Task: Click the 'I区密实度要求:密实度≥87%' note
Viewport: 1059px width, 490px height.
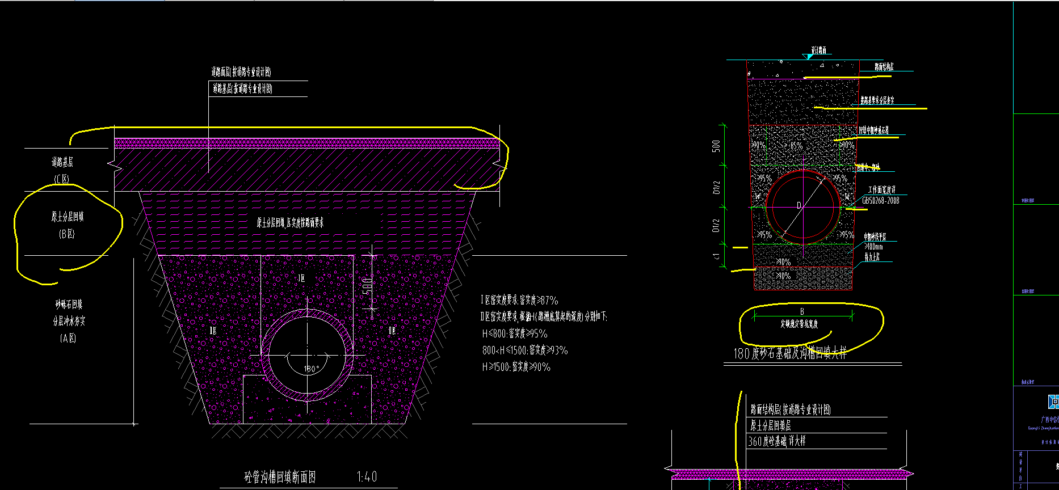Action: tap(519, 301)
